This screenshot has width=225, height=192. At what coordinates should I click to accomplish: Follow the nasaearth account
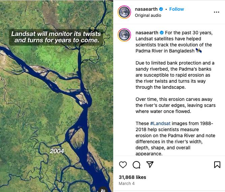pyautogui.click(x=176, y=9)
